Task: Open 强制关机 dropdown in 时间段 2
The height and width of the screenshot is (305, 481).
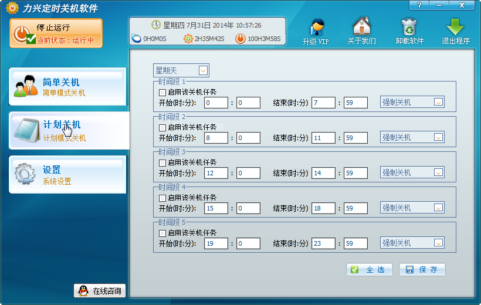Action: (x=412, y=137)
